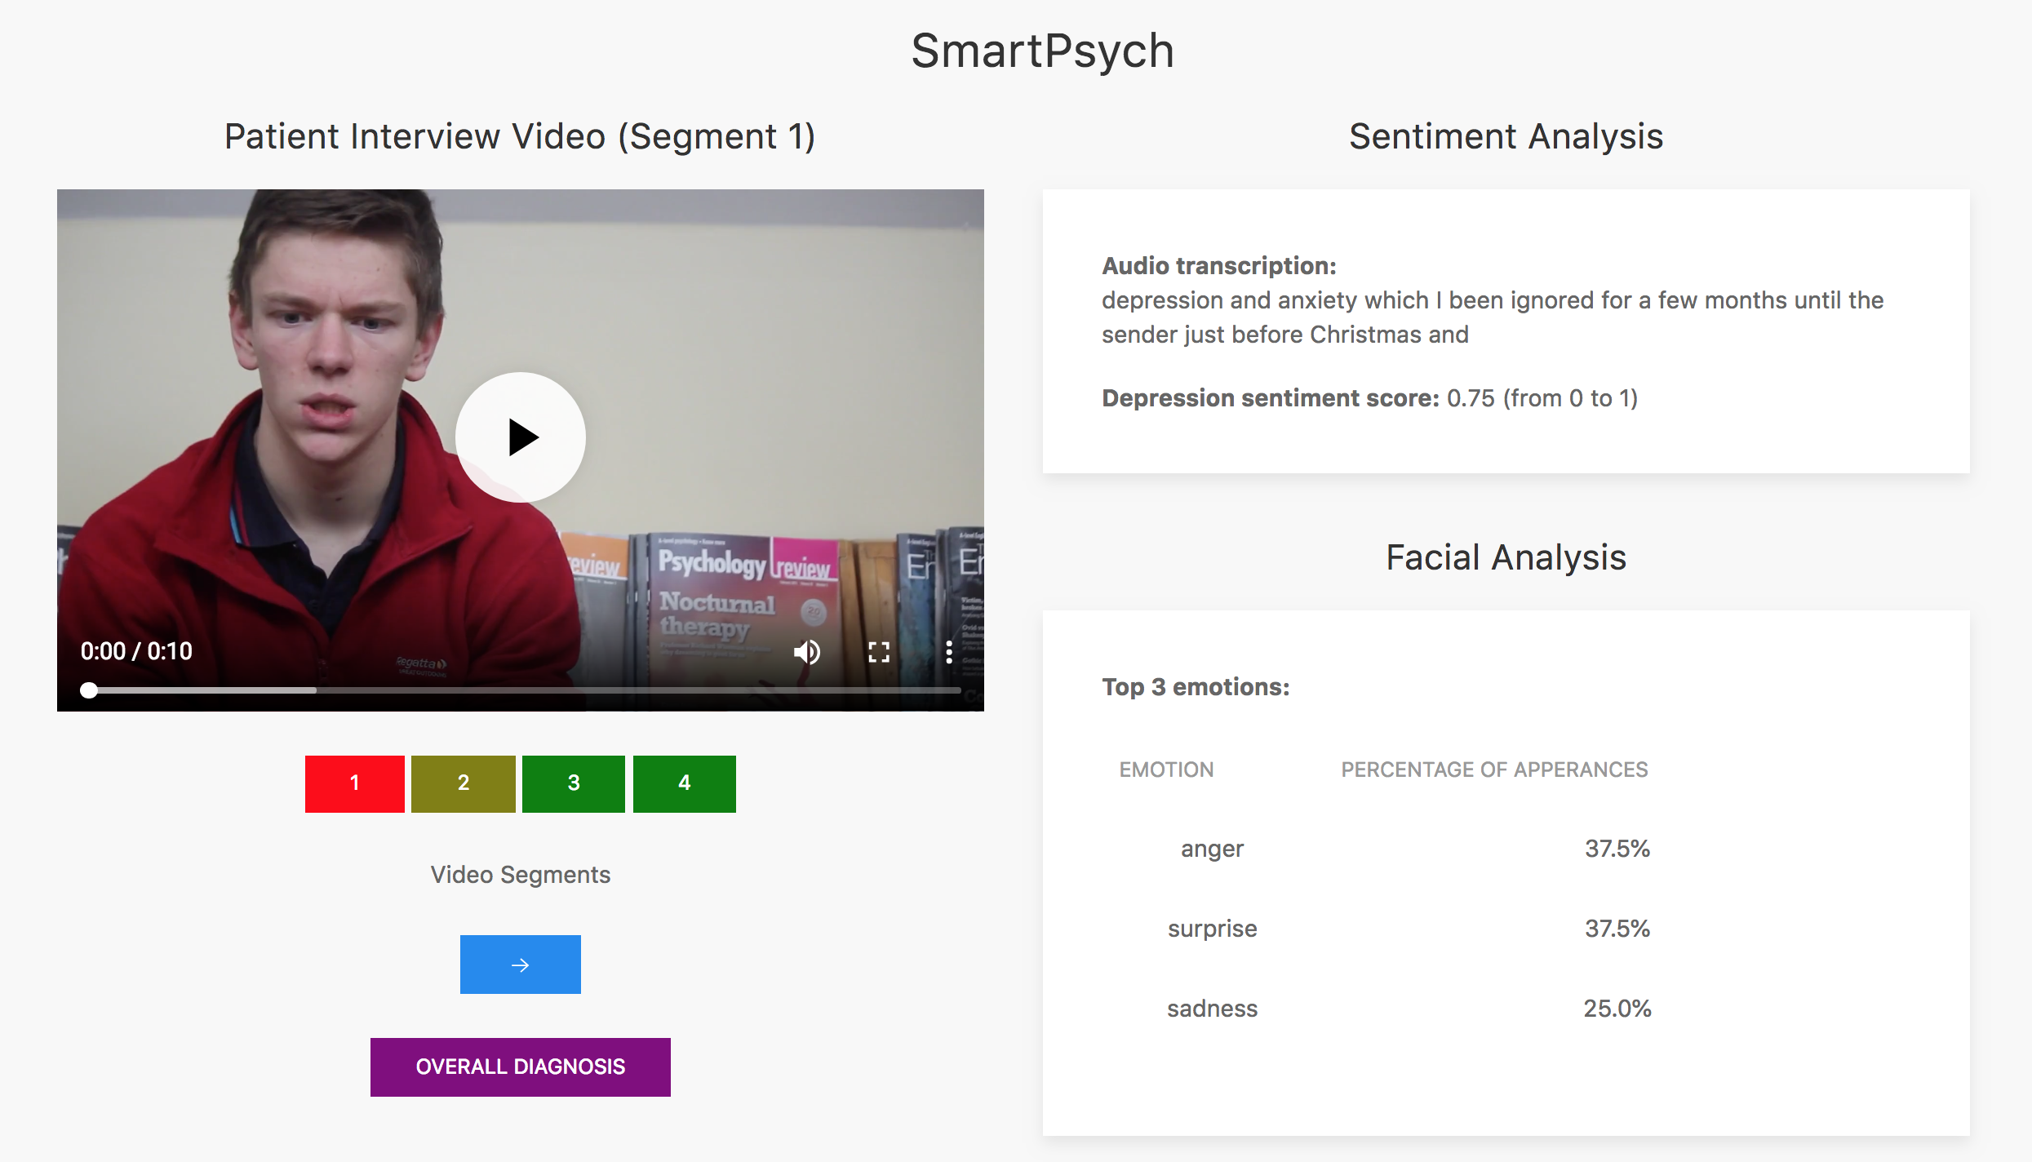Click the video progress scrubber handle

point(89,690)
